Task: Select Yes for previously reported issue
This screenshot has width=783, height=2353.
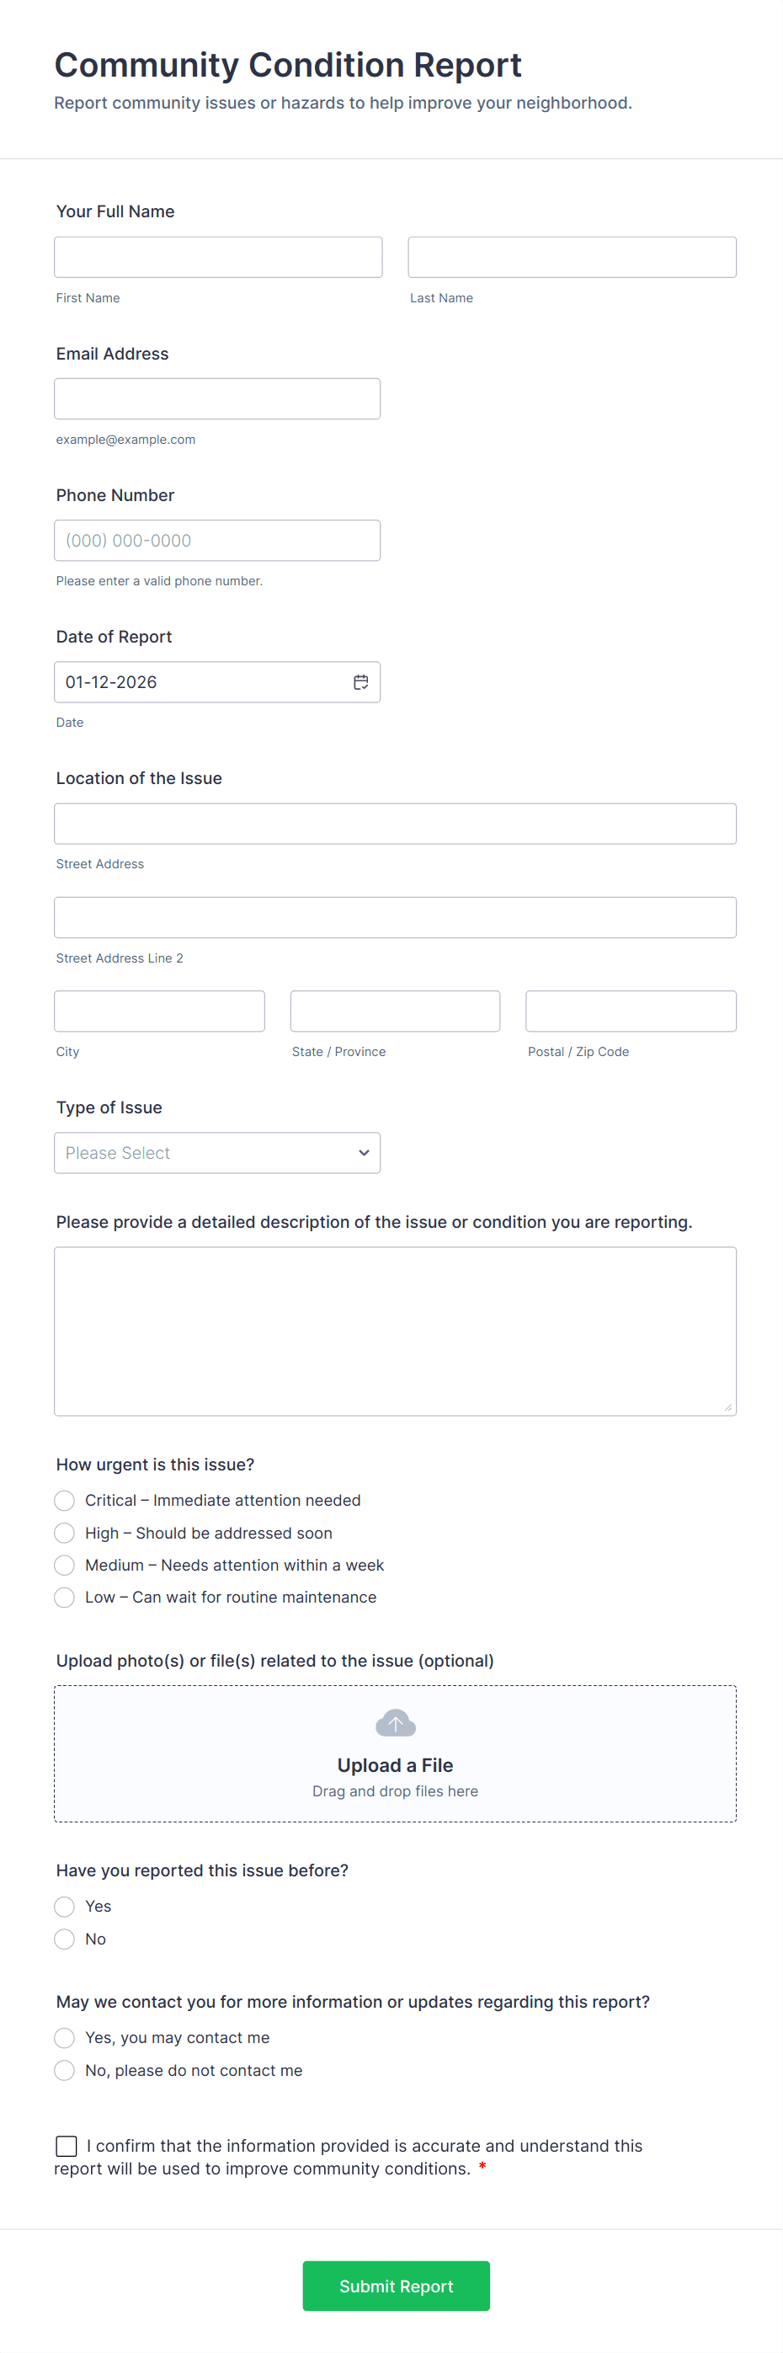Action: point(64,1907)
